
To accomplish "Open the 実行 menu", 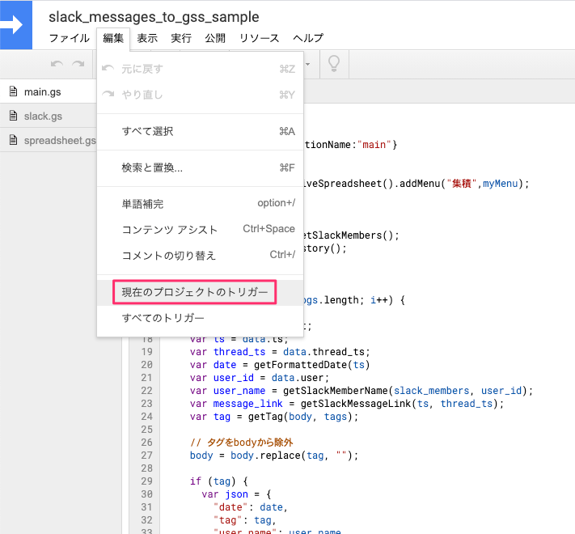I will [x=181, y=38].
